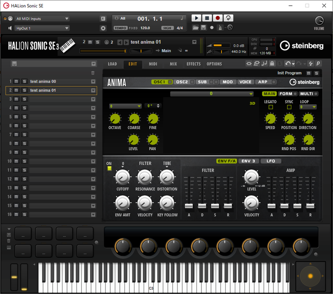Image resolution: width=333 pixels, height=294 pixels.
Task: Enable the LEGATO checkbox
Action: 271,107
